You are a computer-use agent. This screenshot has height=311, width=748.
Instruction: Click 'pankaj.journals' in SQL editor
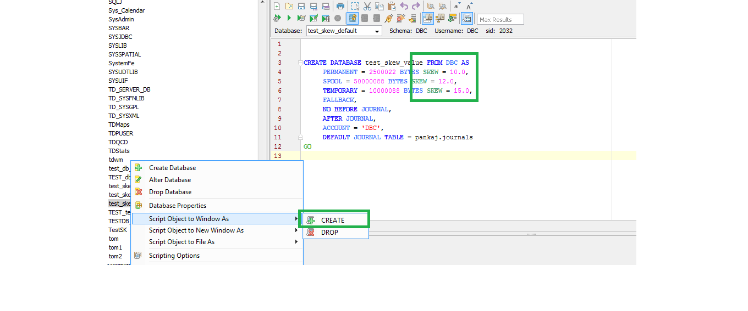(x=444, y=137)
